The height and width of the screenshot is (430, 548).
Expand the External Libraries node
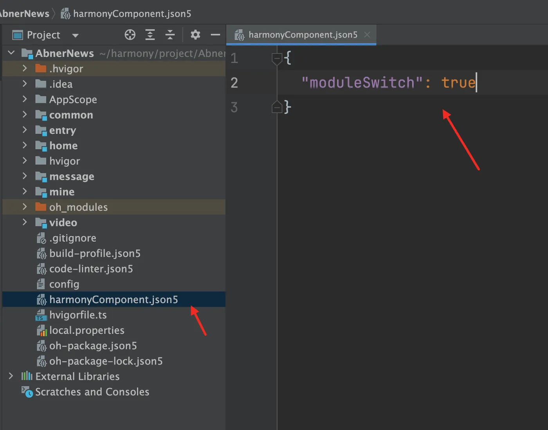pyautogui.click(x=11, y=376)
